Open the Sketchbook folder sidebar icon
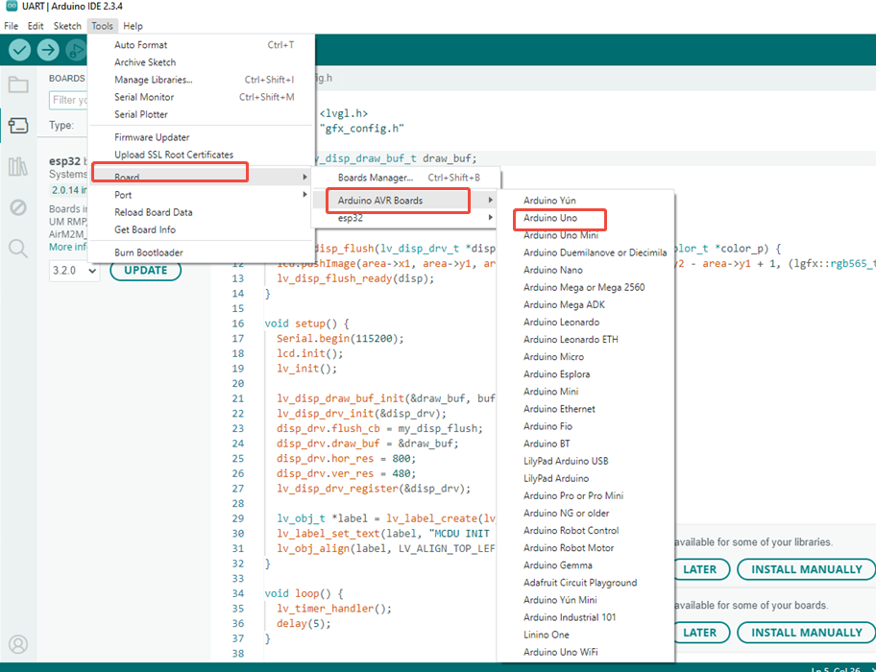The width and height of the screenshot is (876, 672). point(18,84)
